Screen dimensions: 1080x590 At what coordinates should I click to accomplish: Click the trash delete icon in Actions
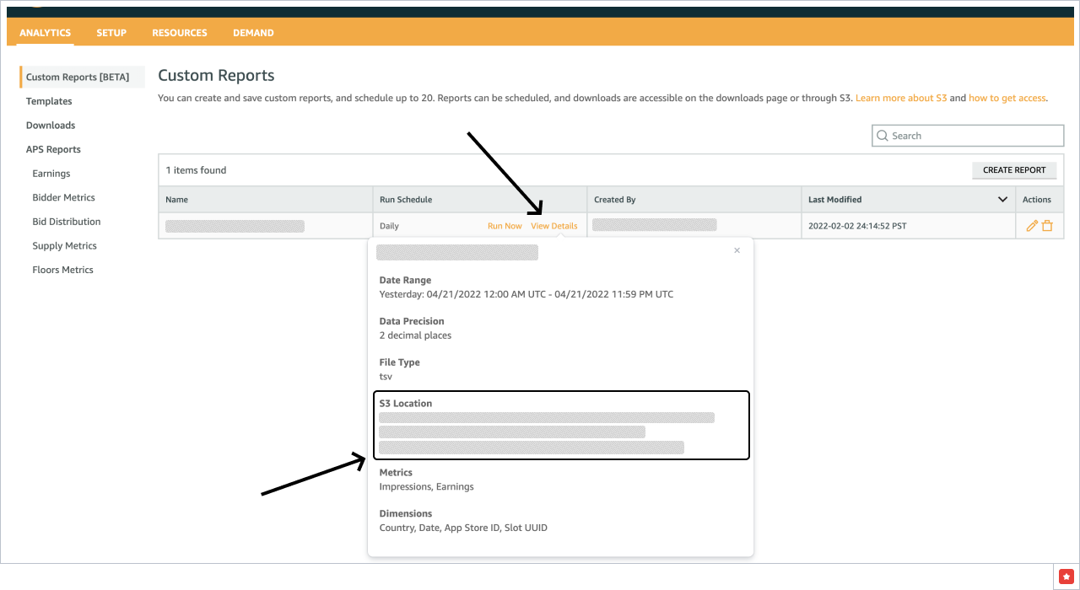click(1047, 226)
